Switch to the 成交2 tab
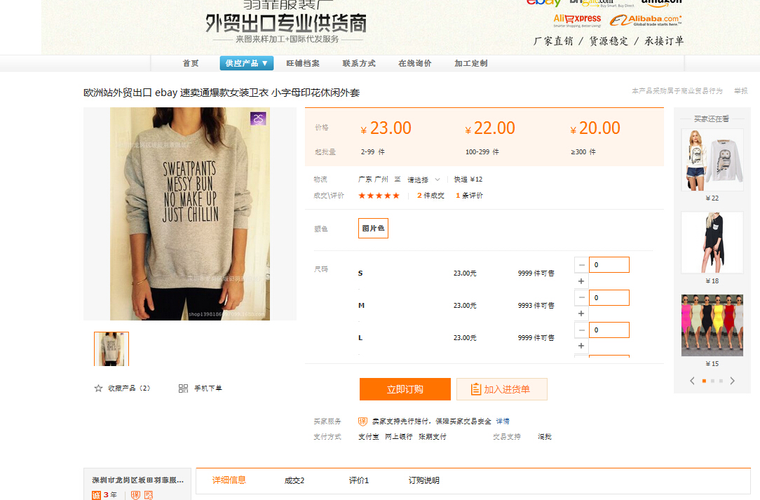 (x=294, y=480)
